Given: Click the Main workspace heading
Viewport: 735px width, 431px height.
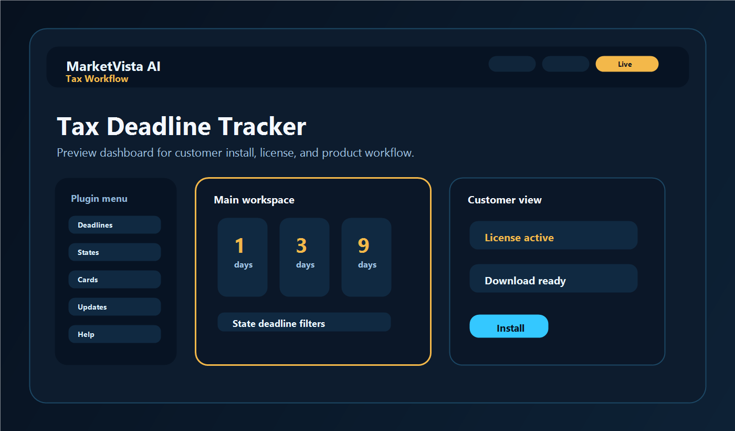Looking at the screenshot, I should [254, 200].
